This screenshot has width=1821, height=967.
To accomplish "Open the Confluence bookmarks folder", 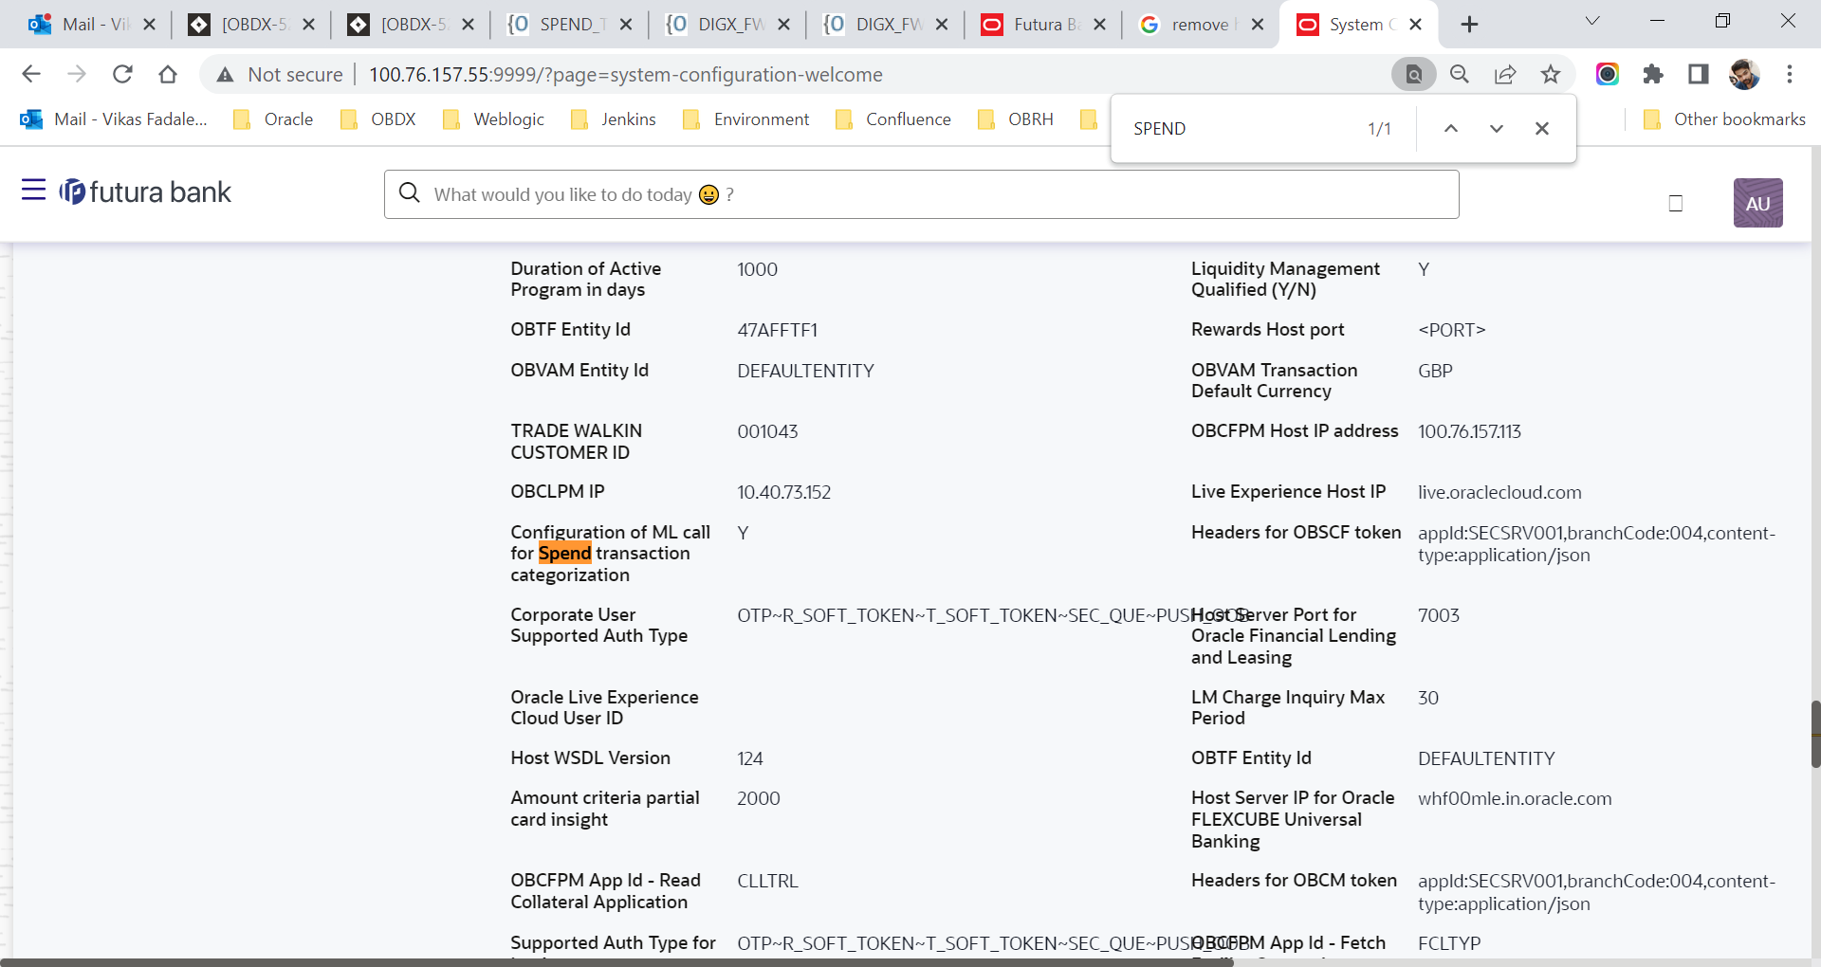I will click(892, 119).
